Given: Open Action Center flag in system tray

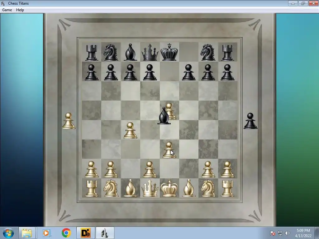Looking at the screenshot, I should pyautogui.click(x=273, y=233).
